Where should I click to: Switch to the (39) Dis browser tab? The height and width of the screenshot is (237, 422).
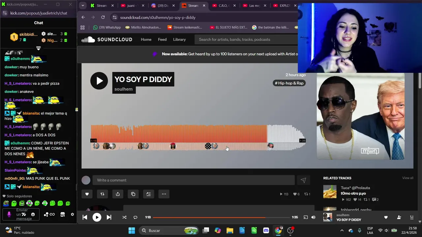[x=163, y=6]
